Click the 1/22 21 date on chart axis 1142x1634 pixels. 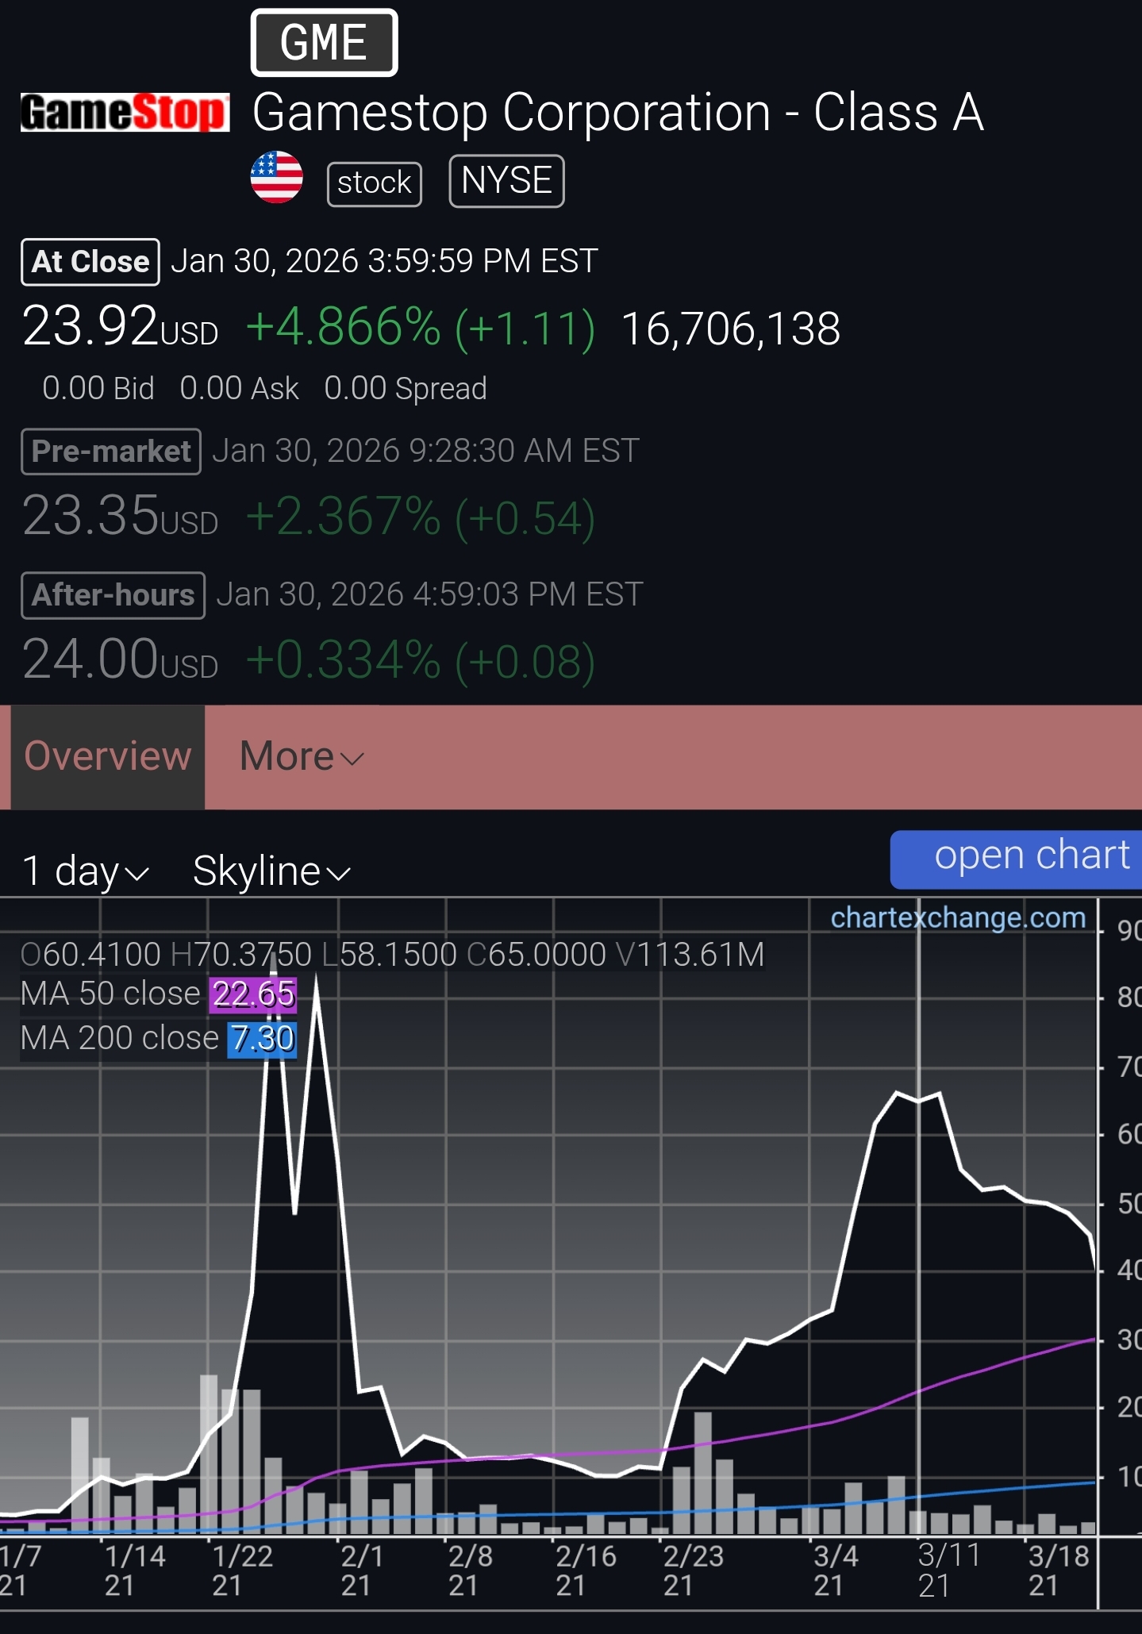pos(242,1571)
